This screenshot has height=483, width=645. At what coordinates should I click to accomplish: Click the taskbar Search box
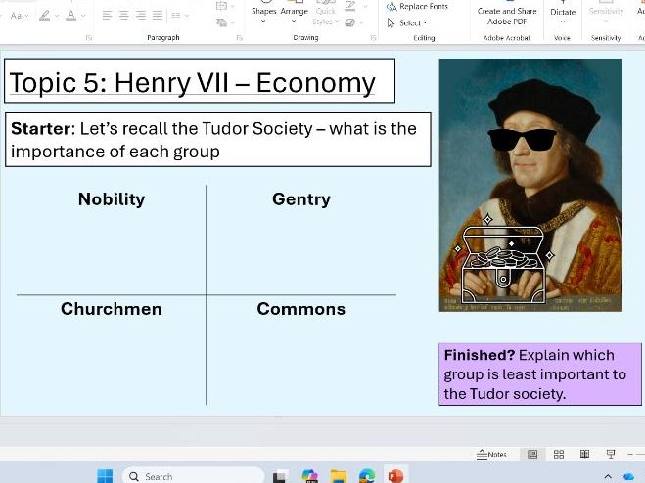click(x=194, y=476)
